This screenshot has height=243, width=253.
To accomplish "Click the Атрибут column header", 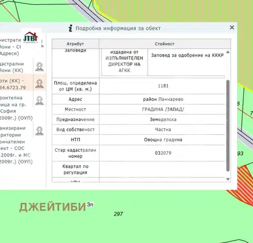I will click(75, 44).
